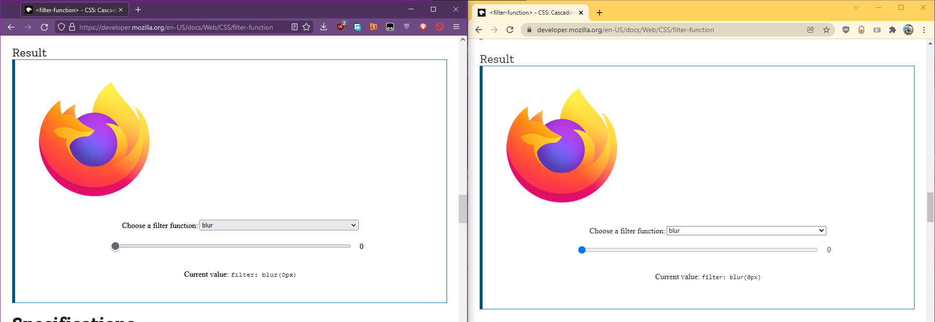Click the Firefox address bar URL
935x322 pixels.
[x=176, y=27]
